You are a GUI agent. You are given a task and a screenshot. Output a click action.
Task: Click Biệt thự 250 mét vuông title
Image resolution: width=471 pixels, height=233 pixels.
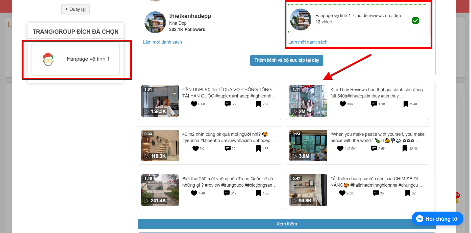click(x=229, y=182)
